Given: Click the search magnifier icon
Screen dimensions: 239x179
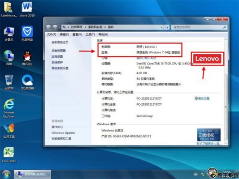Looking at the screenshot, I should pos(224,27).
